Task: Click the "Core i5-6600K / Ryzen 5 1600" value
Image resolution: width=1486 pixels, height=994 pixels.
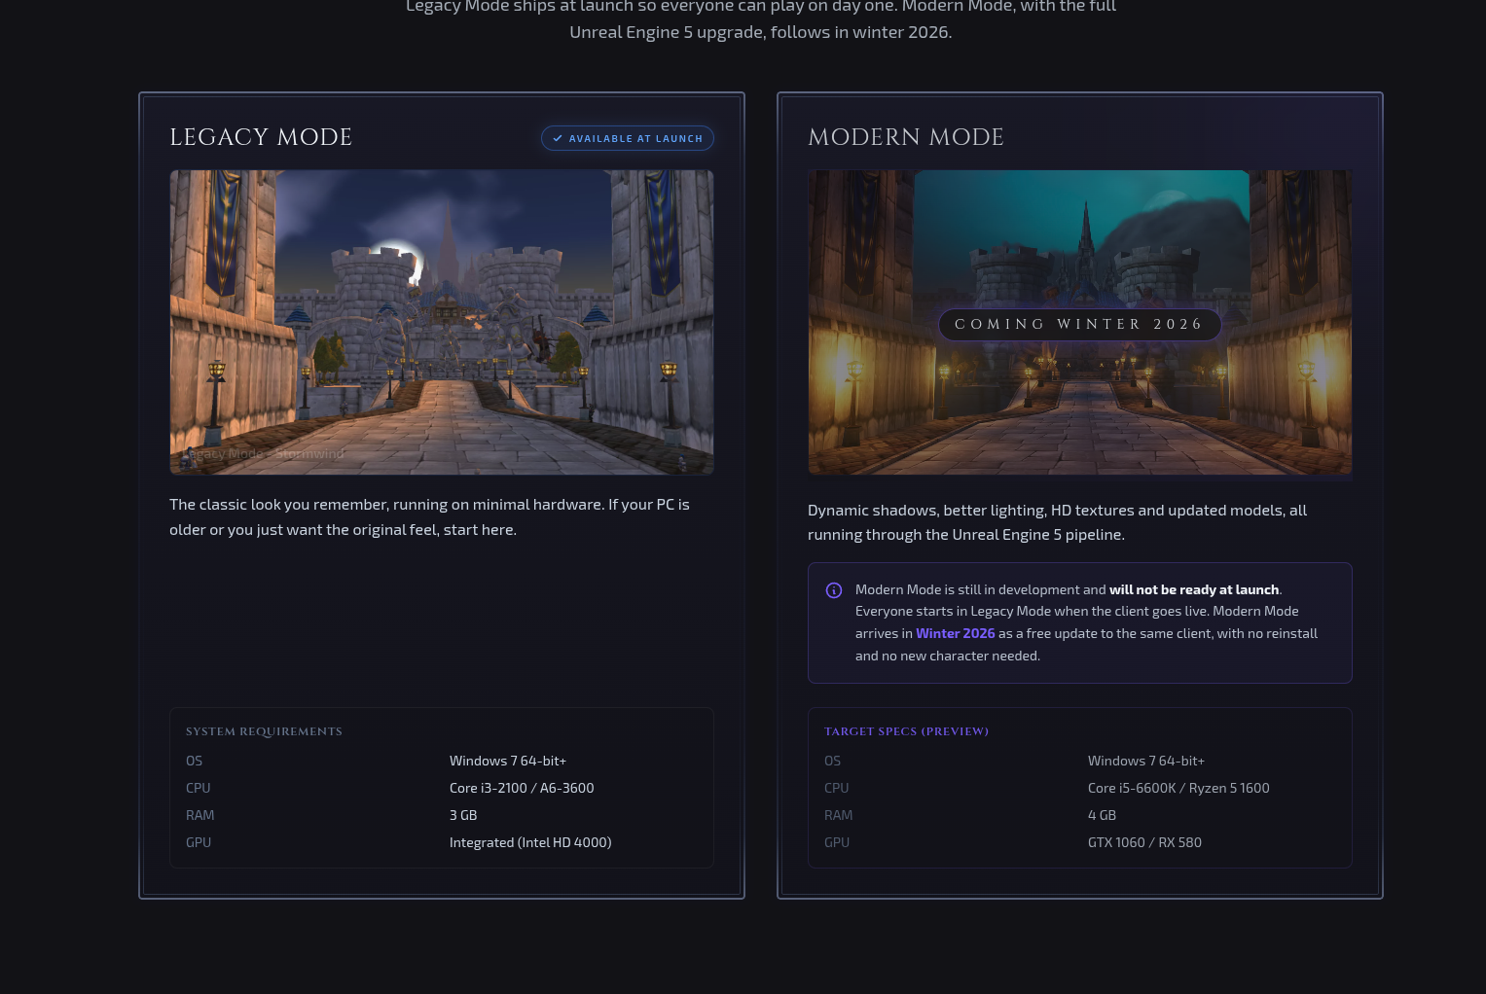Action: click(1178, 788)
